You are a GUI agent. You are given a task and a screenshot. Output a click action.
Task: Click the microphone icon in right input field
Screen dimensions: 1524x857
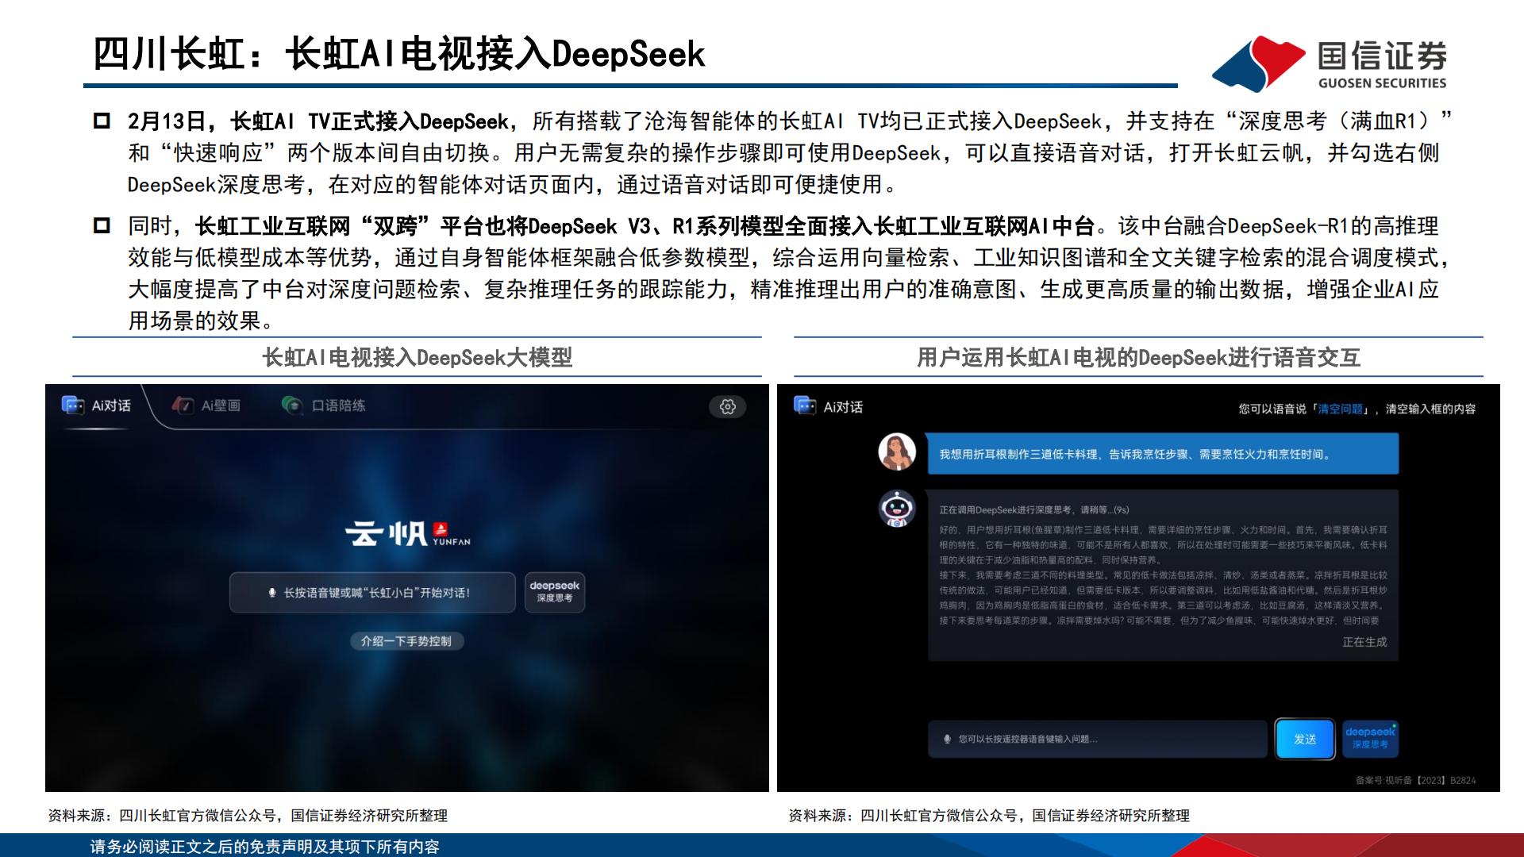point(947,739)
